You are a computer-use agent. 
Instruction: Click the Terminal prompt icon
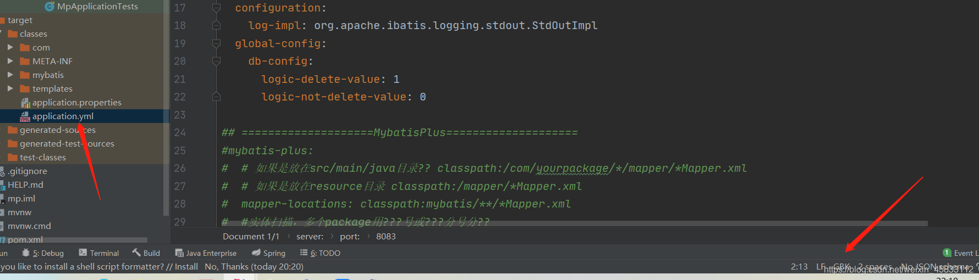coord(82,253)
